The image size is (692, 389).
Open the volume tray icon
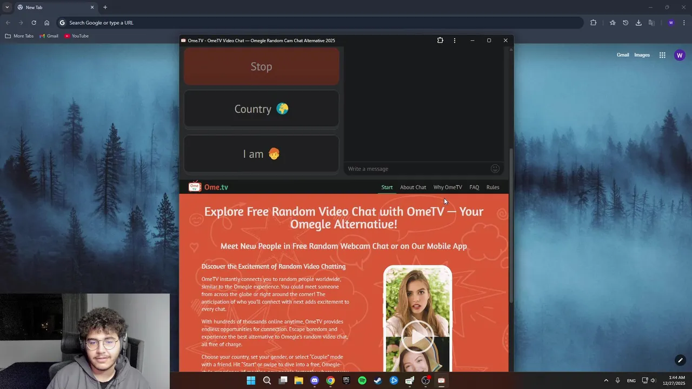coord(653,380)
